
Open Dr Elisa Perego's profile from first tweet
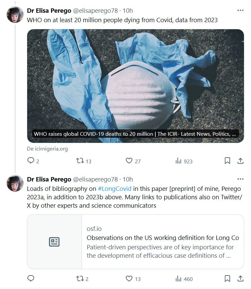49,10
